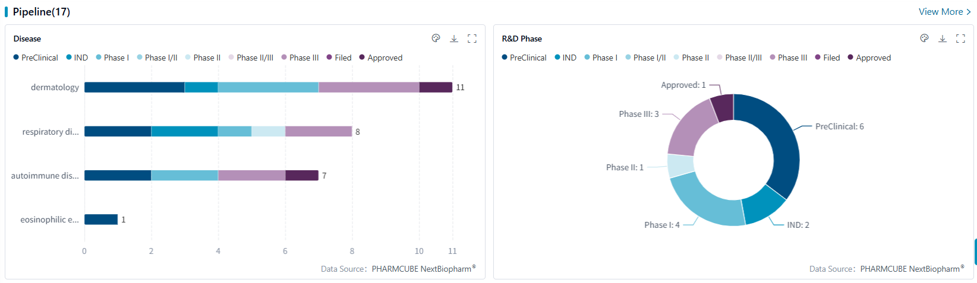
Task: Download the R&D Phase chart
Action: [x=943, y=39]
